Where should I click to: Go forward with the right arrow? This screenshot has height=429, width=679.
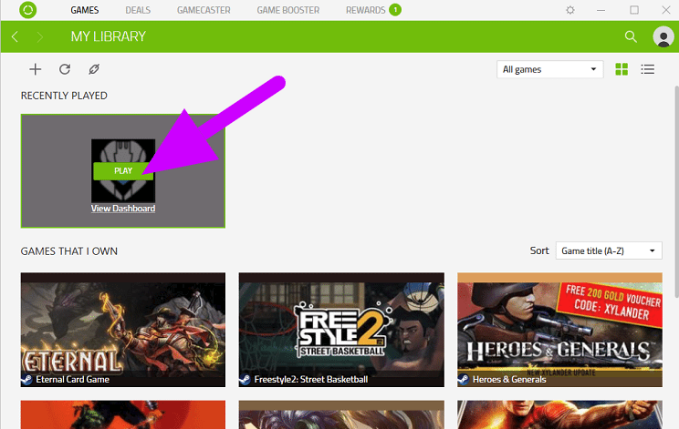tap(40, 36)
